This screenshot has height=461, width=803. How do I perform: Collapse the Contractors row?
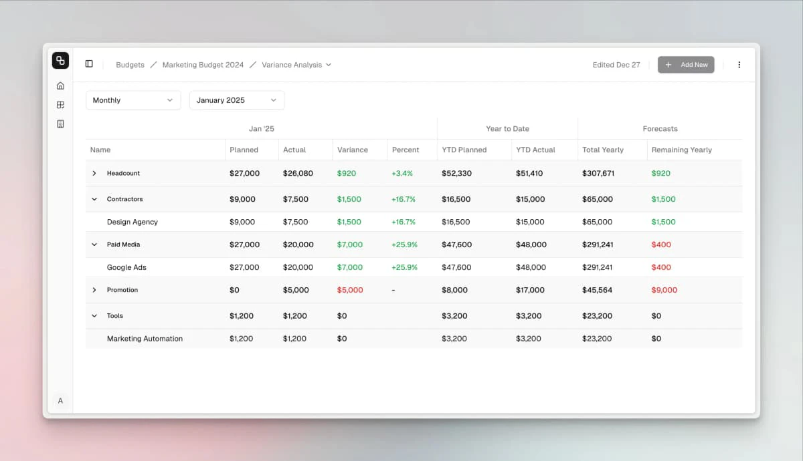(94, 199)
